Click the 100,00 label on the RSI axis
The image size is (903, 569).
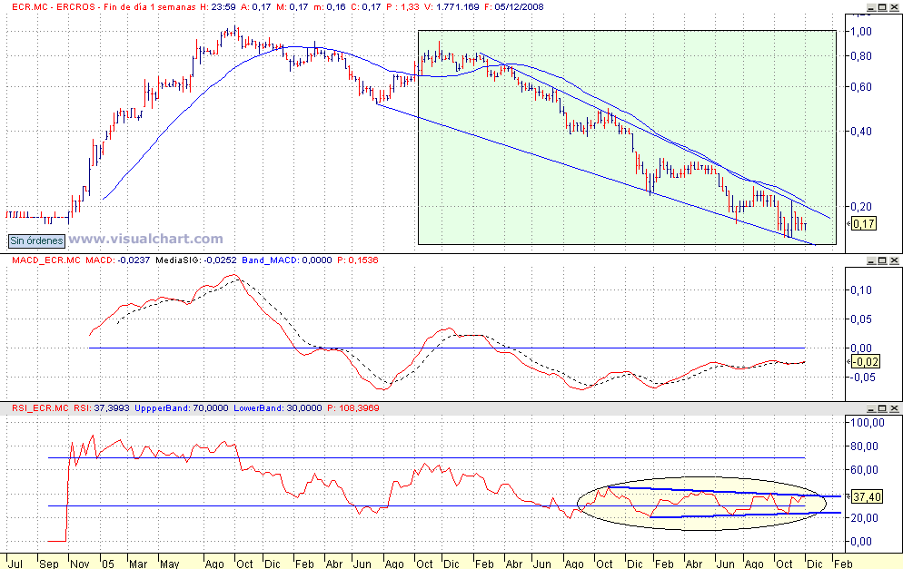point(868,423)
